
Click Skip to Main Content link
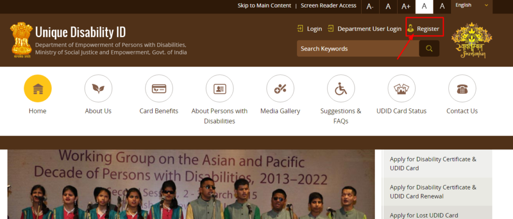265,5
